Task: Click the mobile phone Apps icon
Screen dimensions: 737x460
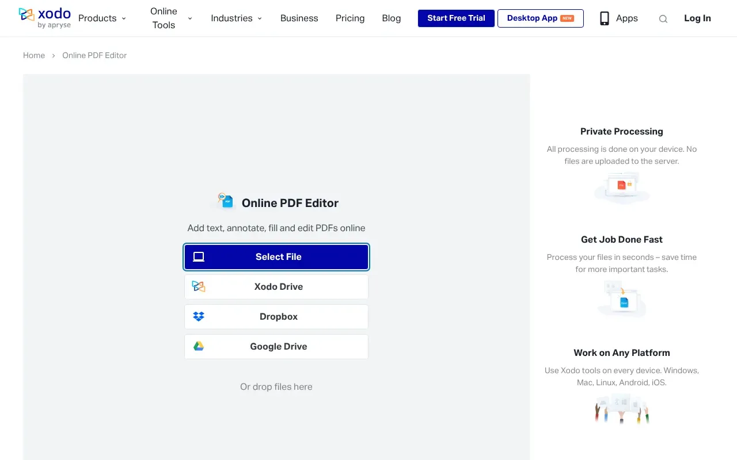Action: coord(604,18)
